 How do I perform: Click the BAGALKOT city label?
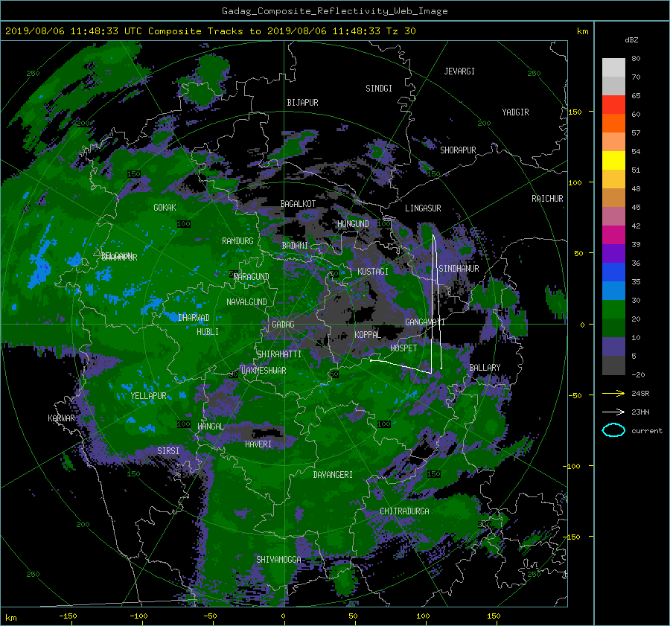pyautogui.click(x=298, y=204)
